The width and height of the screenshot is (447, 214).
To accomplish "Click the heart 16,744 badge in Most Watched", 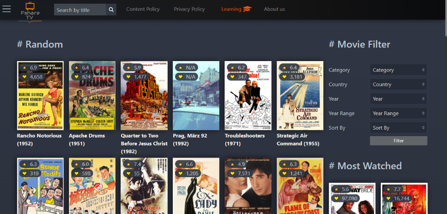I will pyautogui.click(x=397, y=198).
